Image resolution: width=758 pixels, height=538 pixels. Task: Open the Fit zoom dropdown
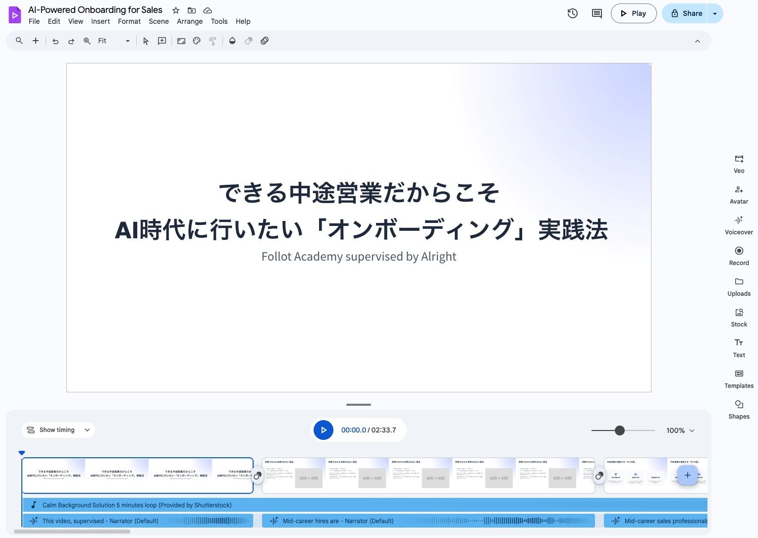tap(127, 41)
